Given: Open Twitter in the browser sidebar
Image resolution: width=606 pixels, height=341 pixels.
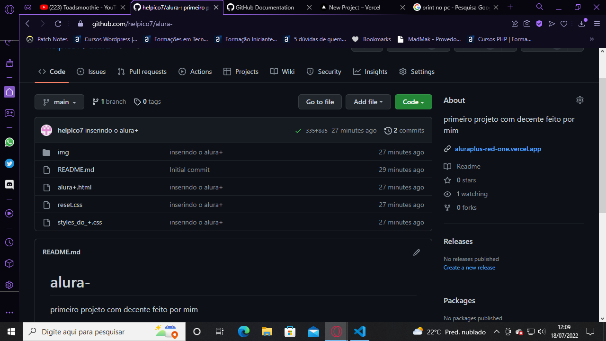Looking at the screenshot, I should (x=9, y=163).
